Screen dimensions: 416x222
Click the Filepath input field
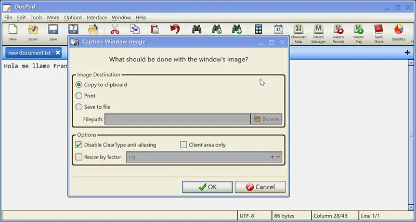click(177, 119)
